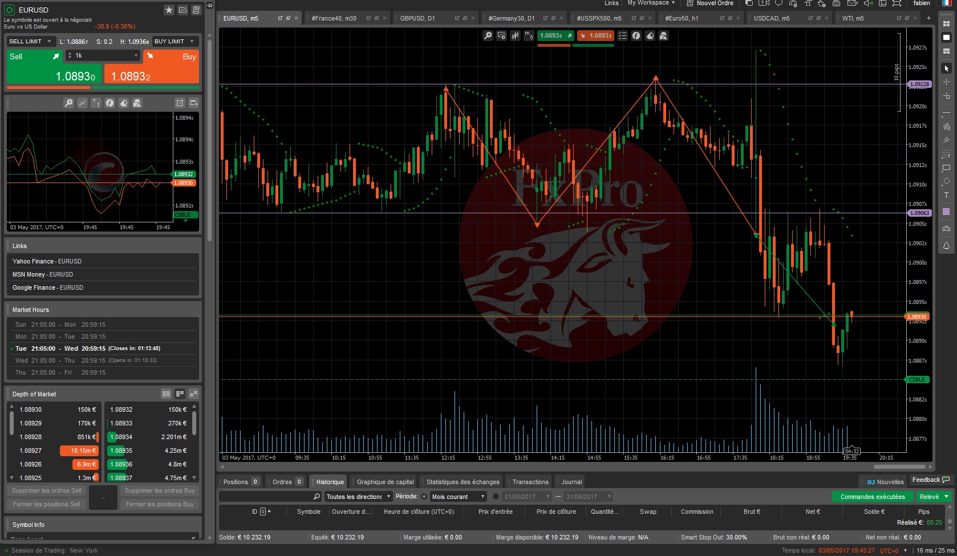
Task: Open the My Workspace dropdown
Action: (651, 3)
